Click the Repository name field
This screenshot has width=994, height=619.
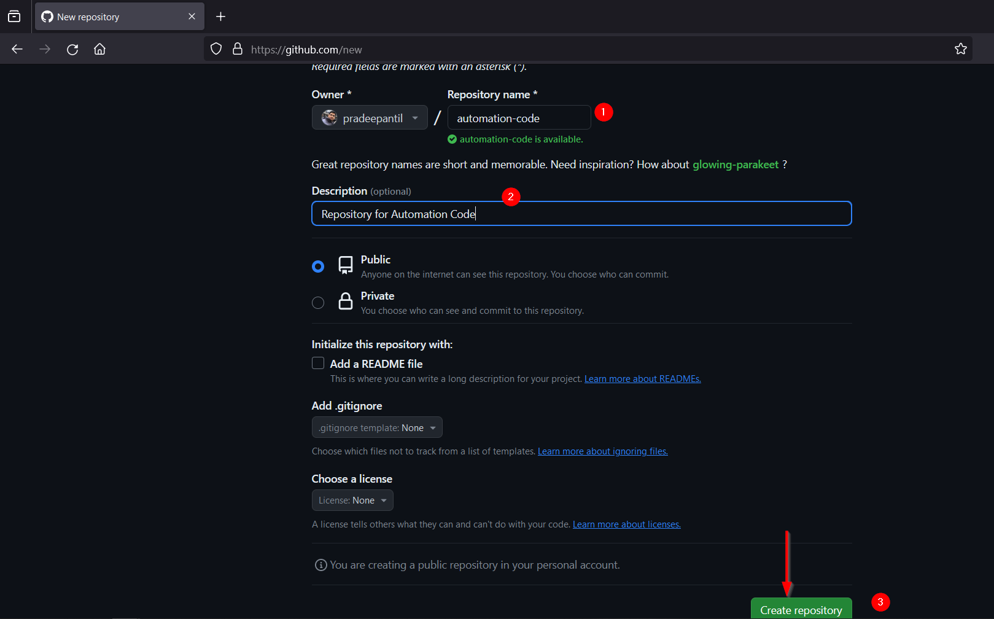click(x=519, y=117)
